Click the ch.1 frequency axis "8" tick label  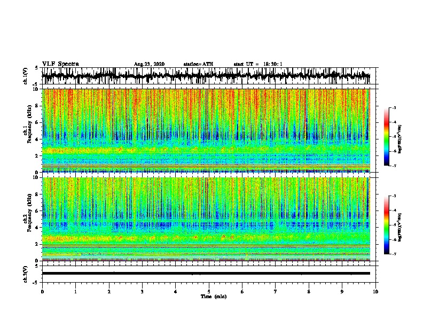(37, 106)
